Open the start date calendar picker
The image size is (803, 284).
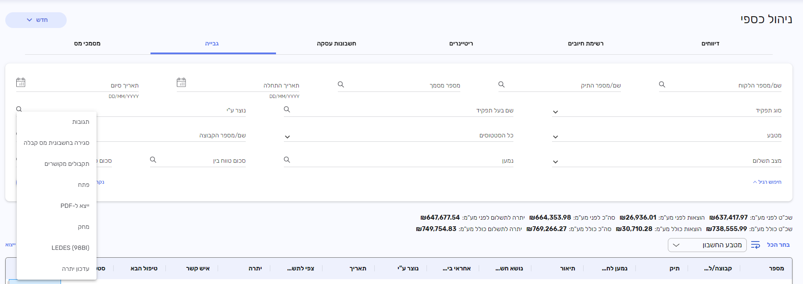[181, 82]
